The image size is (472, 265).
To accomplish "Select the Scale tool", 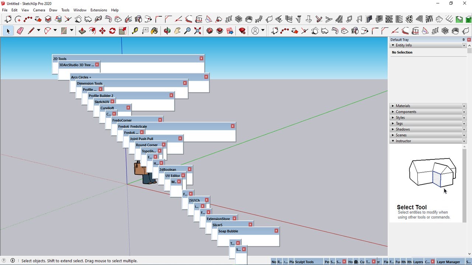I will pos(122,31).
